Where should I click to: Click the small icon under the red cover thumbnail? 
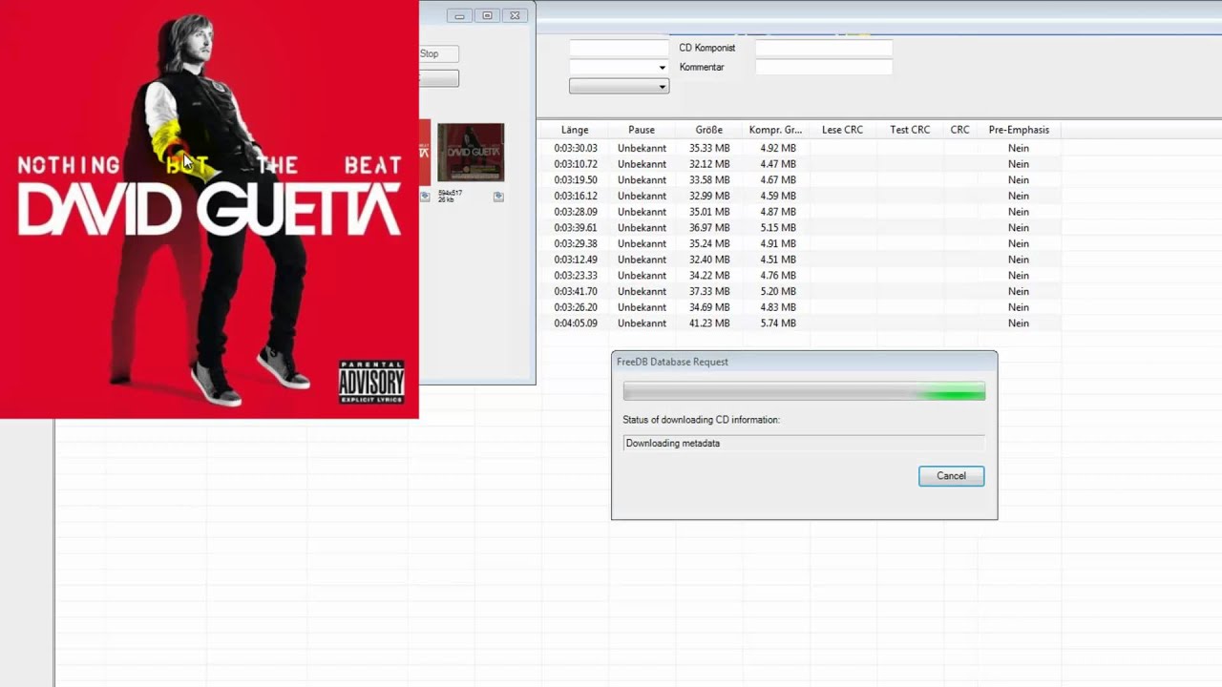click(x=425, y=197)
